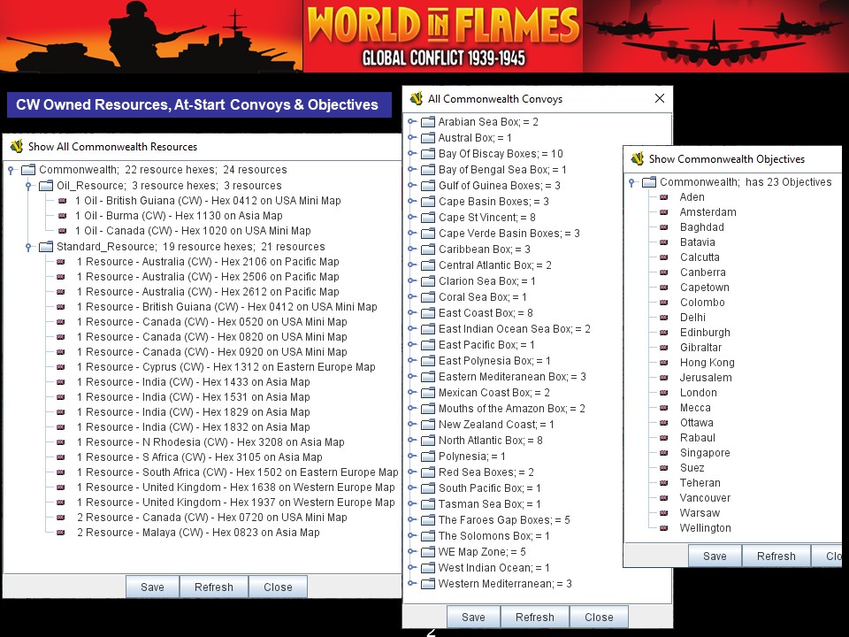Click the Commonwealth resources root folder icon
This screenshot has width=849, height=637.
tap(28, 170)
